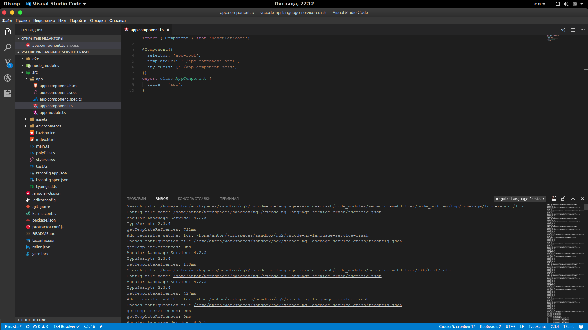The width and height of the screenshot is (588, 330).
Task: Select language mode TypeScript in status bar
Action: click(537, 327)
